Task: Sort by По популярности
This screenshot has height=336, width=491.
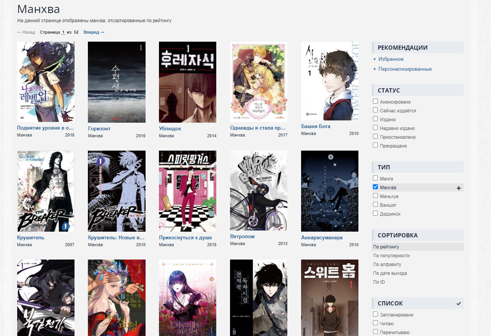Action: [x=391, y=256]
